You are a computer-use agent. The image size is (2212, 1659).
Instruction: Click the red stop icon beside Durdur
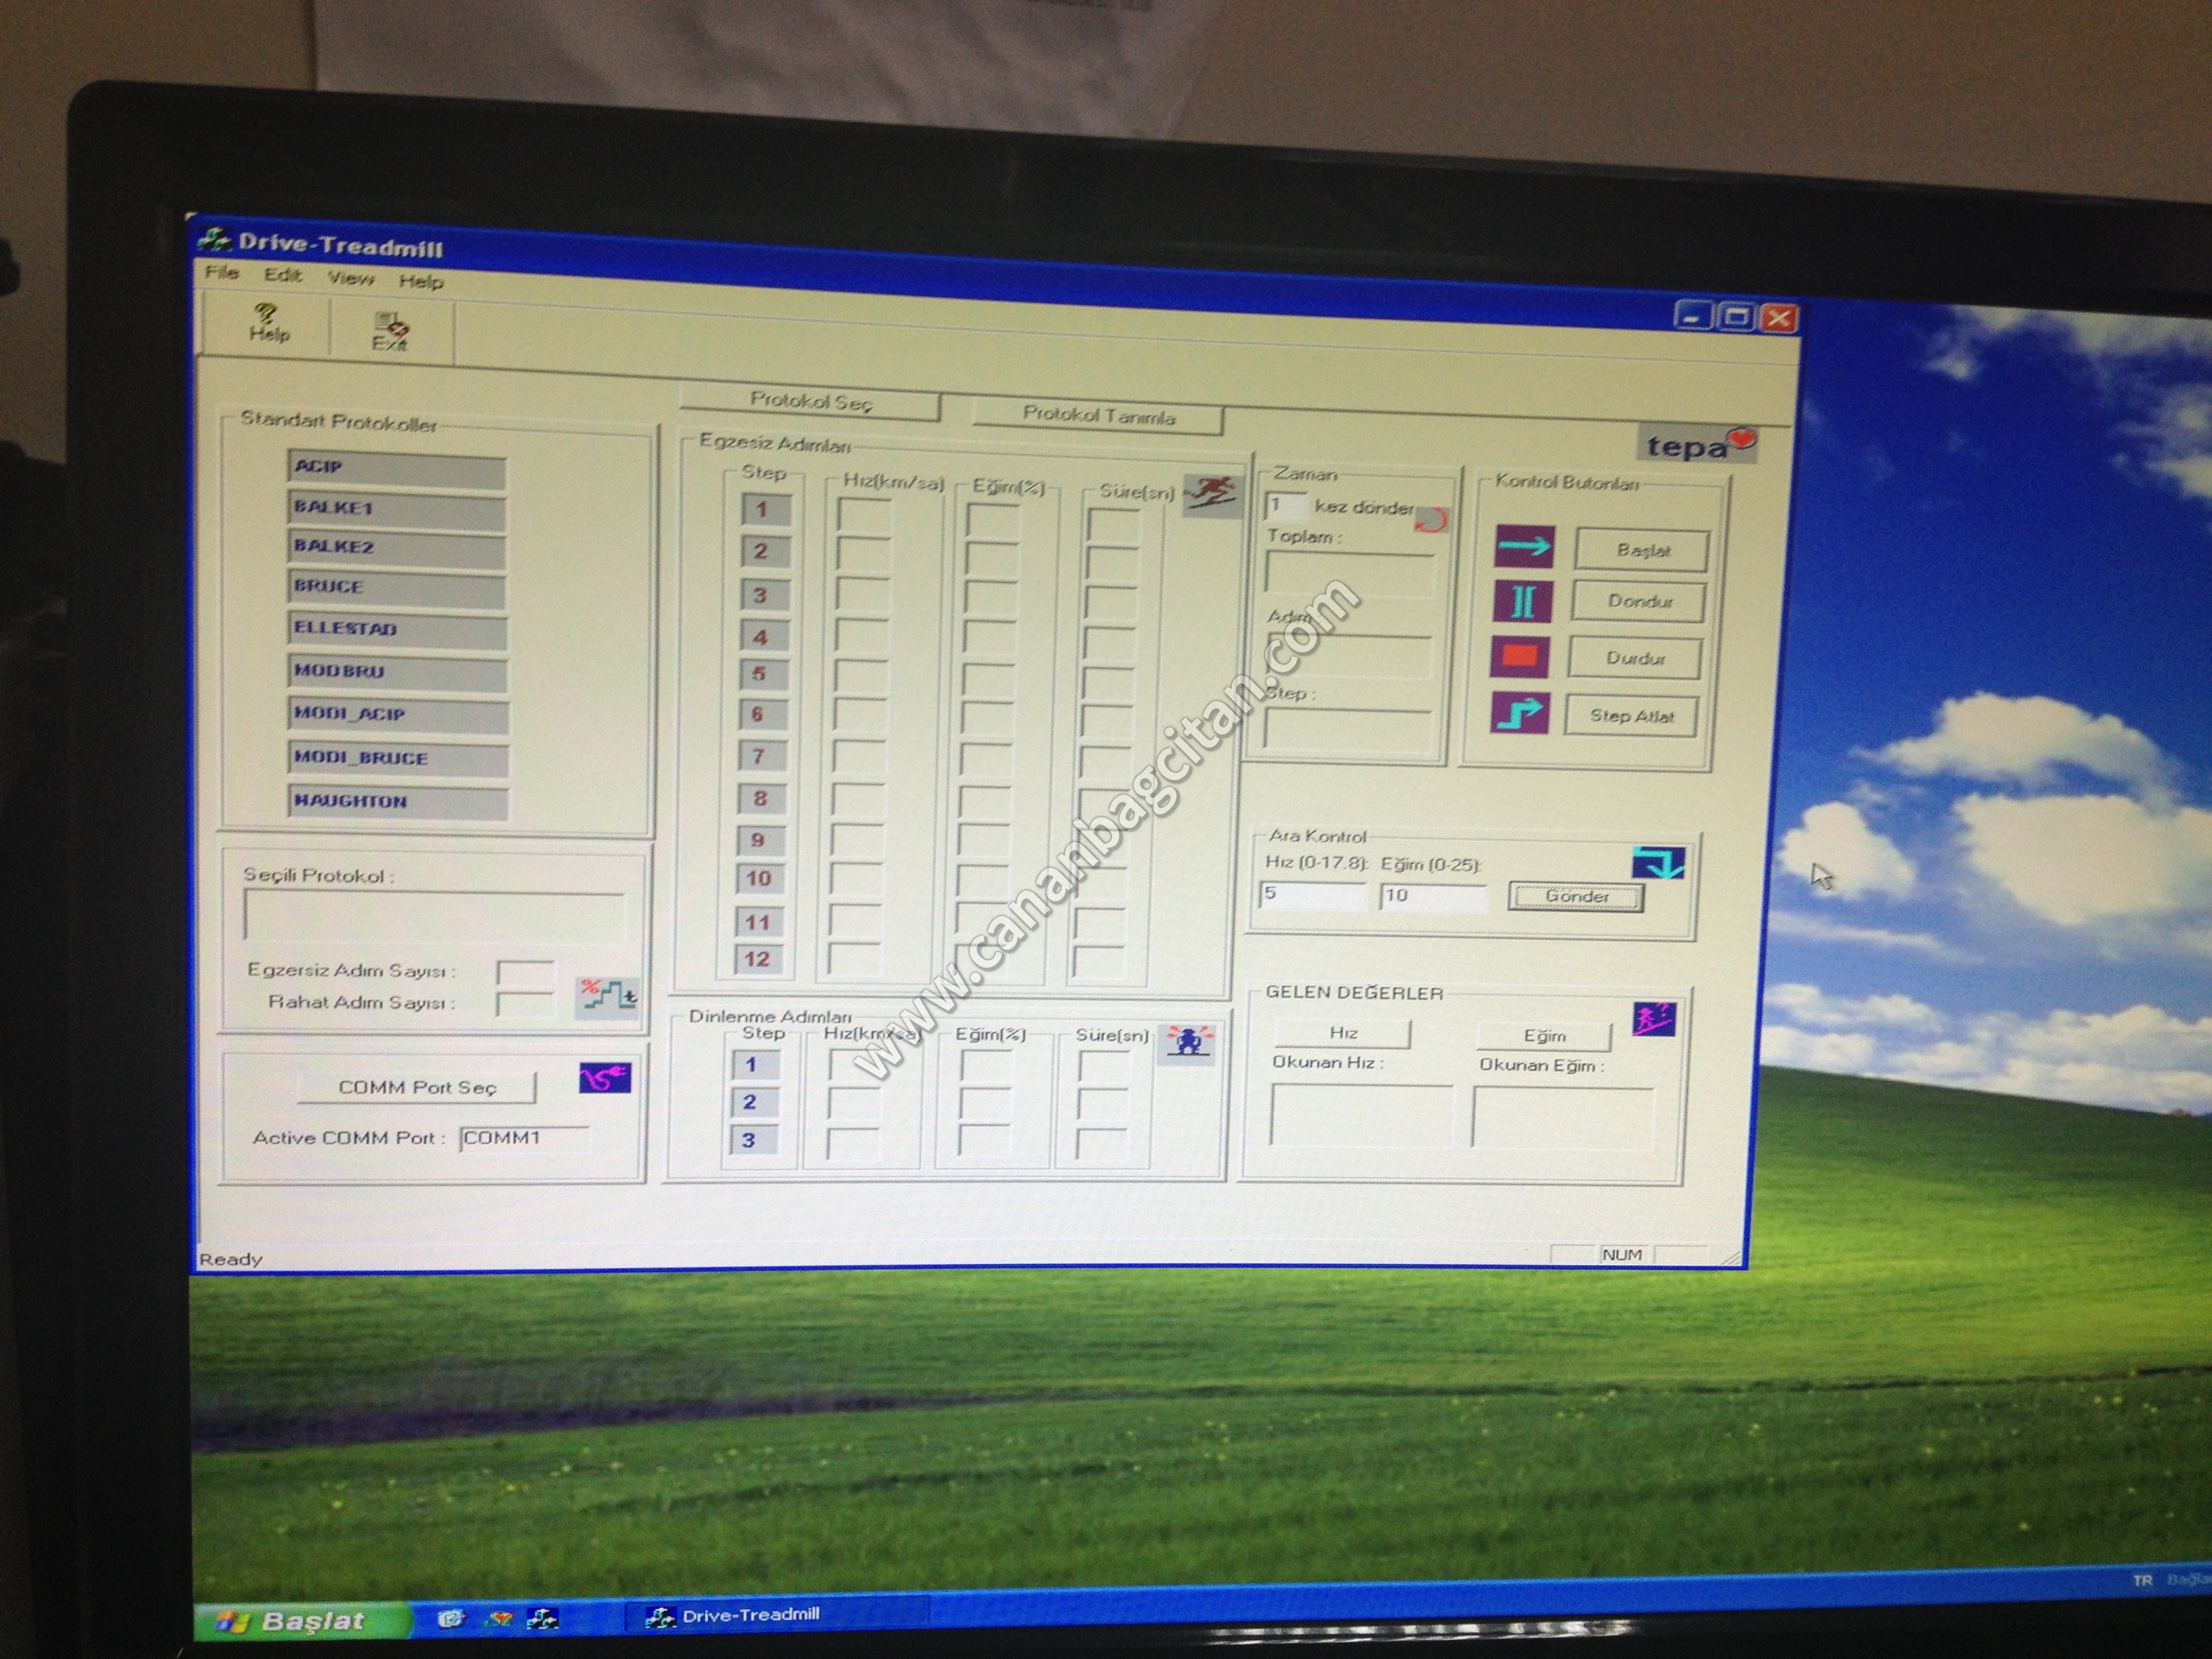1519,657
